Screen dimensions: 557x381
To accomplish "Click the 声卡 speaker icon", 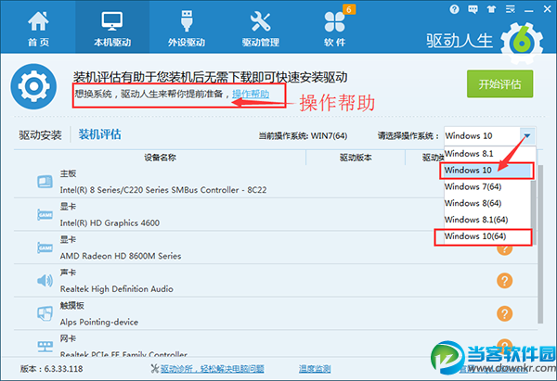I will click(x=45, y=281).
